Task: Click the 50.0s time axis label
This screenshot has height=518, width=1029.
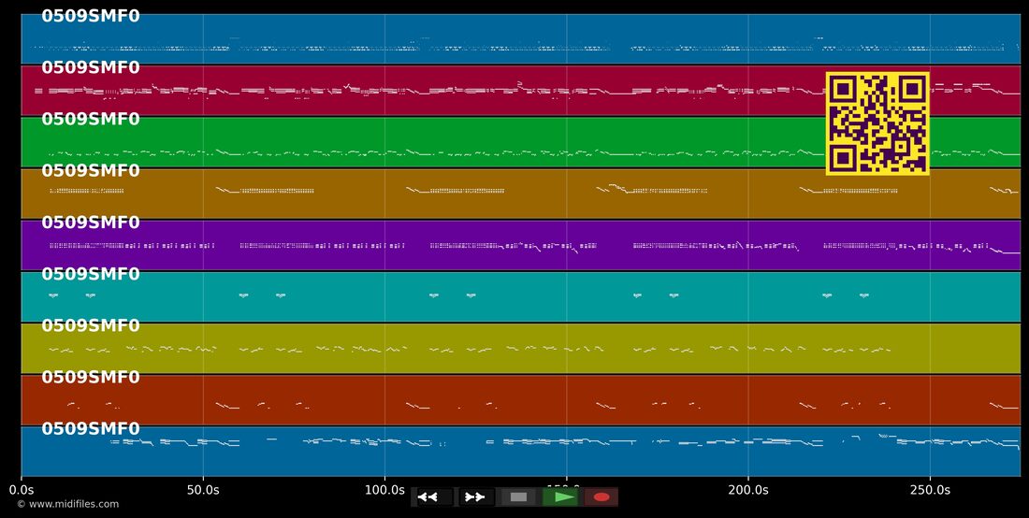Action: (203, 490)
